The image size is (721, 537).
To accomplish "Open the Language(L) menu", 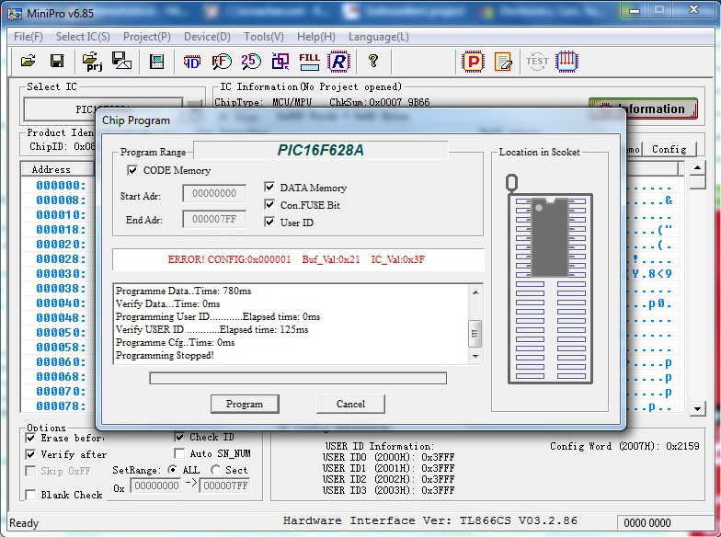I will 379,37.
